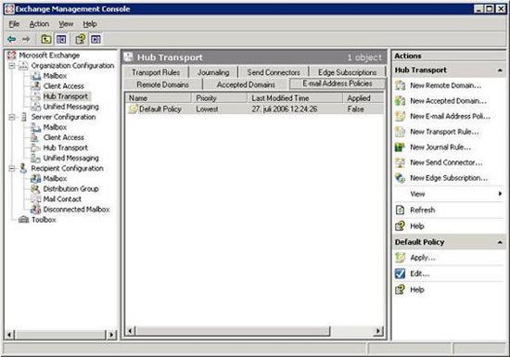Click the Edit action link
The height and width of the screenshot is (357, 510).
click(x=419, y=274)
